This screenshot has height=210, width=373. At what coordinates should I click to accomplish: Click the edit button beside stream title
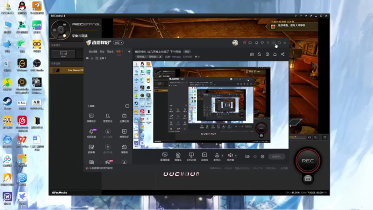click(187, 51)
